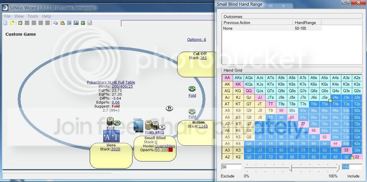Toggle A2 in the hand grid
The image size is (367, 182).
pos(227,157)
